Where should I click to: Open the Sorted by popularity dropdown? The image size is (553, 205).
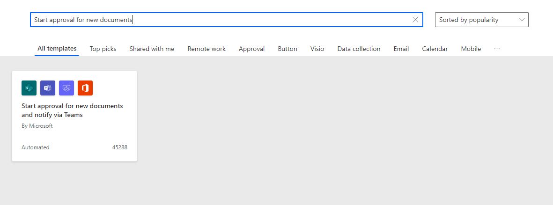pos(481,20)
